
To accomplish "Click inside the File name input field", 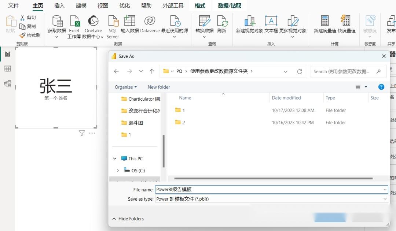I will tap(220, 190).
